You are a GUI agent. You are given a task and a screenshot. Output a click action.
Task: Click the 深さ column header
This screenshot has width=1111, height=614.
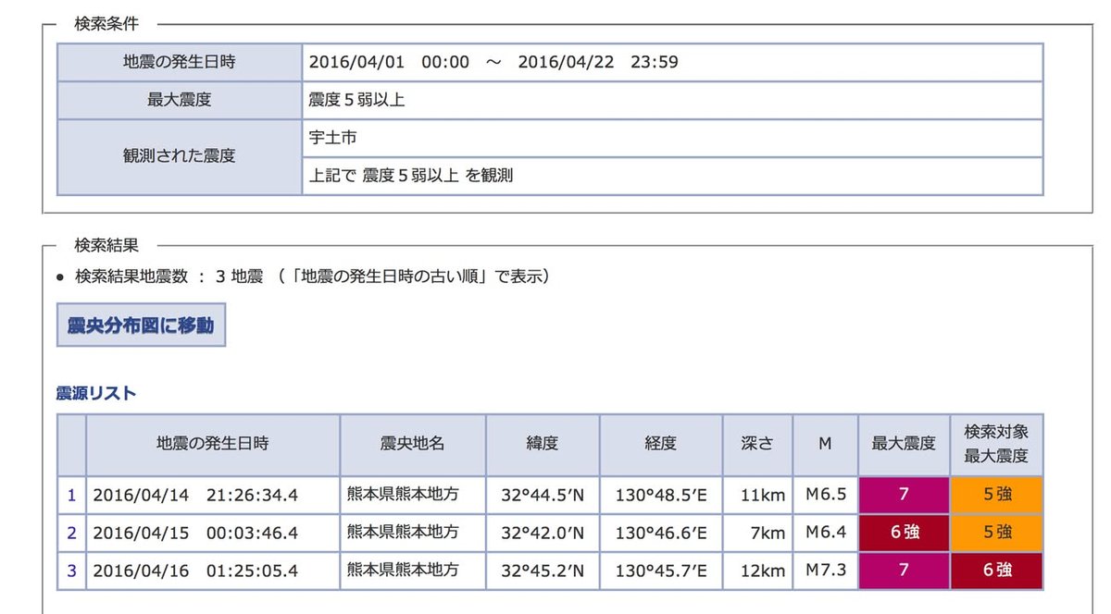(x=757, y=444)
